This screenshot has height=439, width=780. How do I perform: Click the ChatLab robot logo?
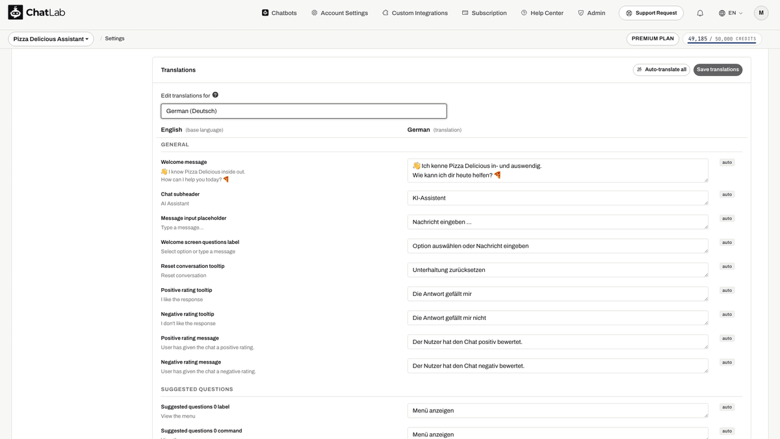(x=16, y=12)
